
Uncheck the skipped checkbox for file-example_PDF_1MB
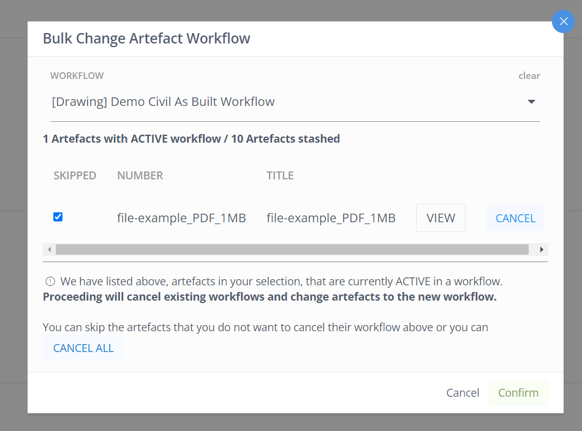[58, 217]
